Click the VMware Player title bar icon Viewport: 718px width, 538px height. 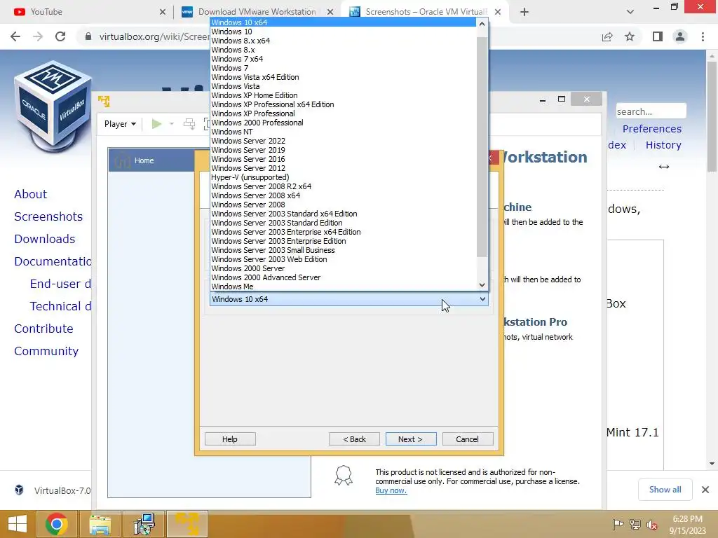click(x=104, y=101)
